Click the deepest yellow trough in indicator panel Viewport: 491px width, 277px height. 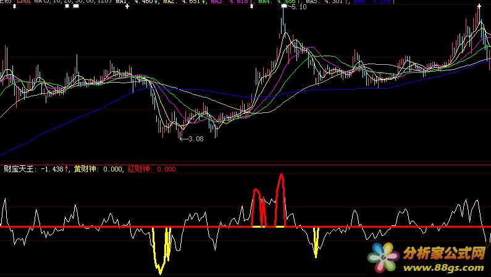[x=159, y=270]
